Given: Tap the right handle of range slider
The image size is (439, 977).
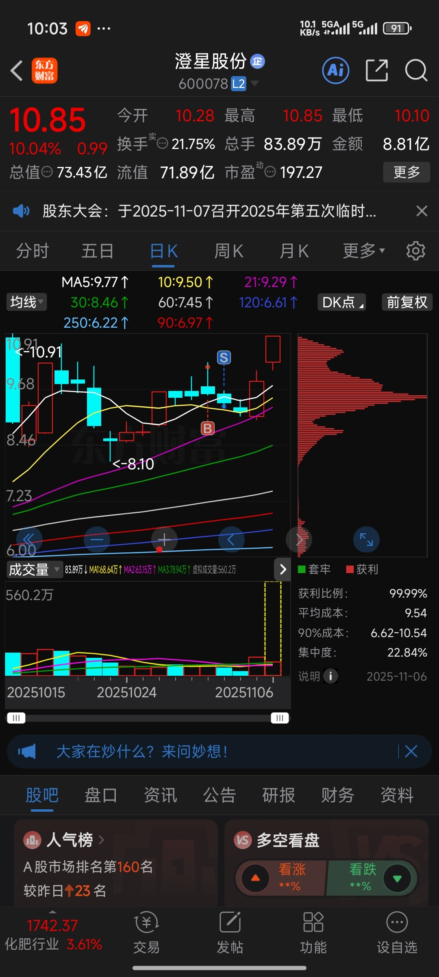Looking at the screenshot, I should coord(280,718).
